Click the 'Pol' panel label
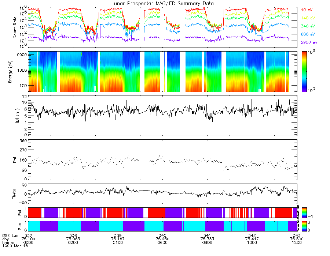This screenshot has height=256, width=330. click(x=20, y=213)
